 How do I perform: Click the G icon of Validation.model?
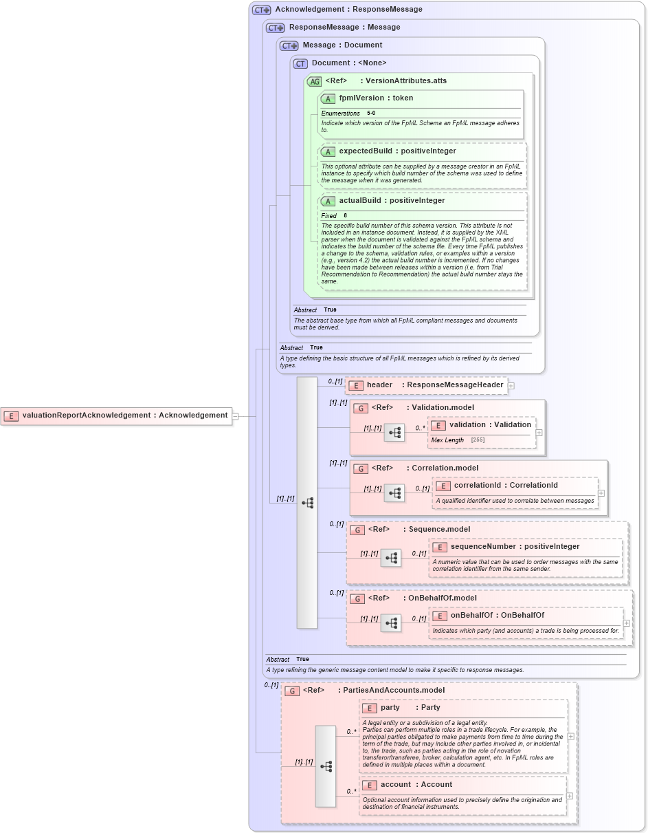(x=361, y=408)
